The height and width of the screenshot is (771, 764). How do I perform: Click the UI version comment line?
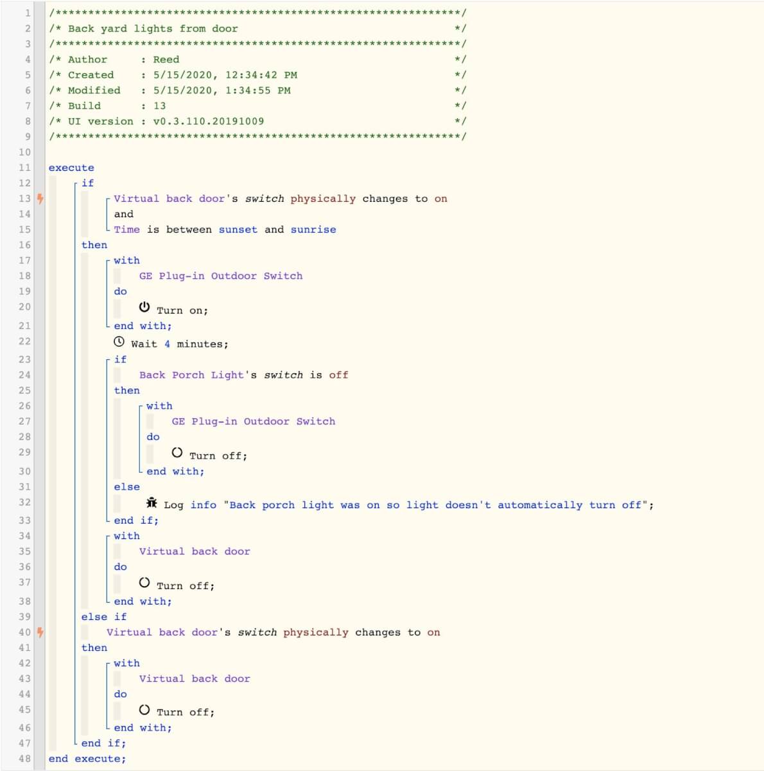point(257,121)
